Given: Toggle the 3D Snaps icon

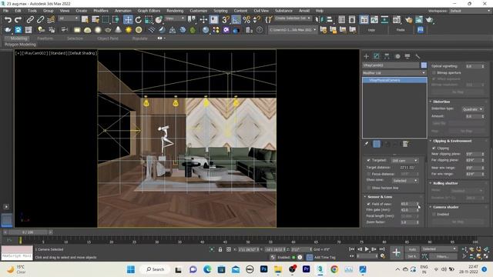Looking at the screenshot, I should click(226, 20).
